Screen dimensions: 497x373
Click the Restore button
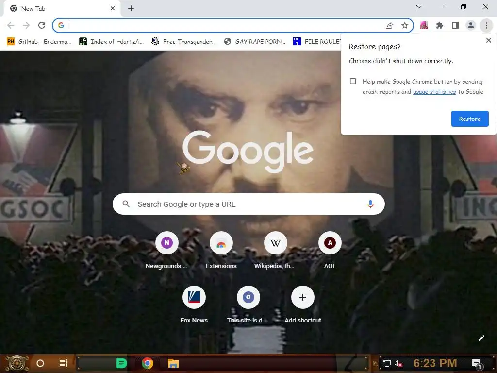tap(470, 119)
